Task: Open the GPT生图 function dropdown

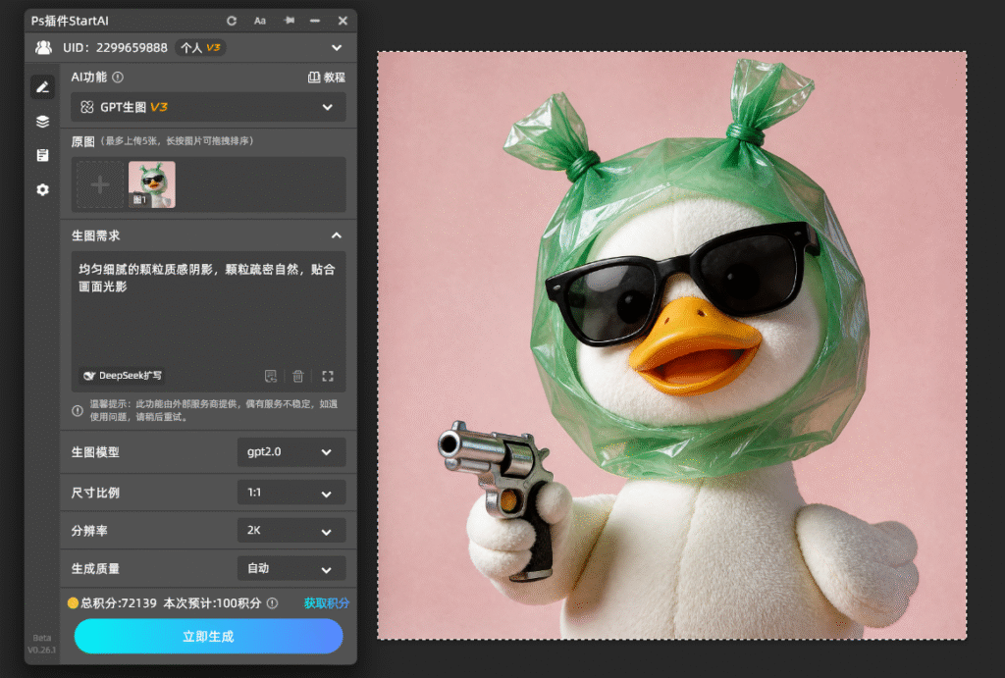Action: pyautogui.click(x=208, y=107)
